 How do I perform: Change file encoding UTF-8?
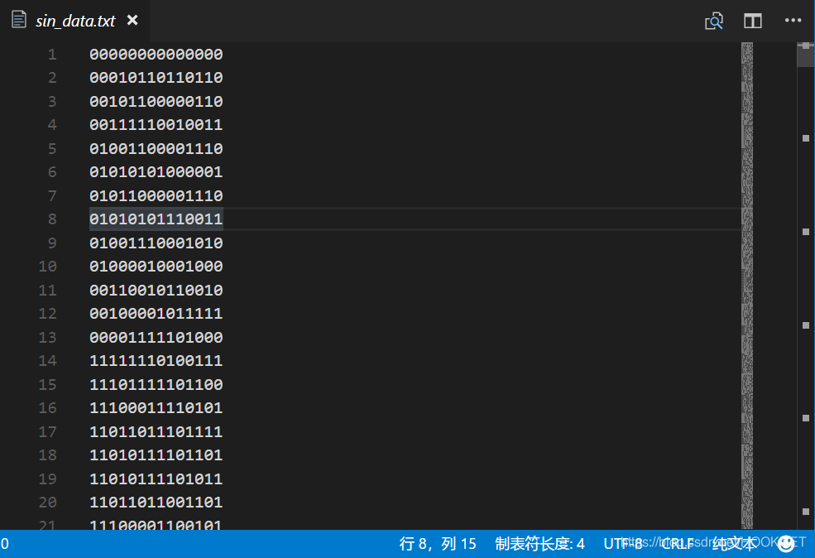pos(623,544)
